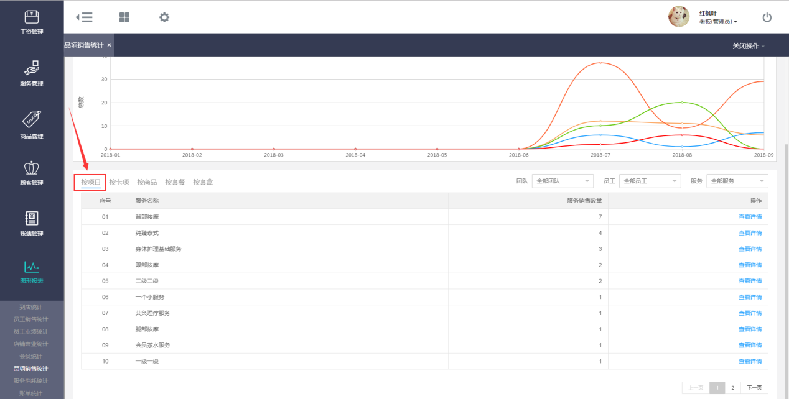Switch to the 按套餐 tab

[x=175, y=182]
